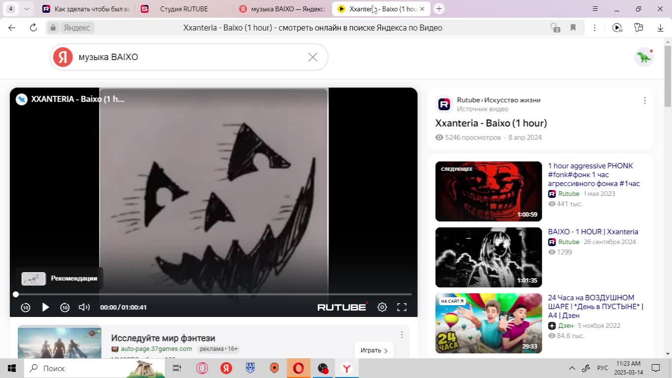
Task: Switch to музыка BAIXO Яндекс tab
Action: [x=281, y=9]
